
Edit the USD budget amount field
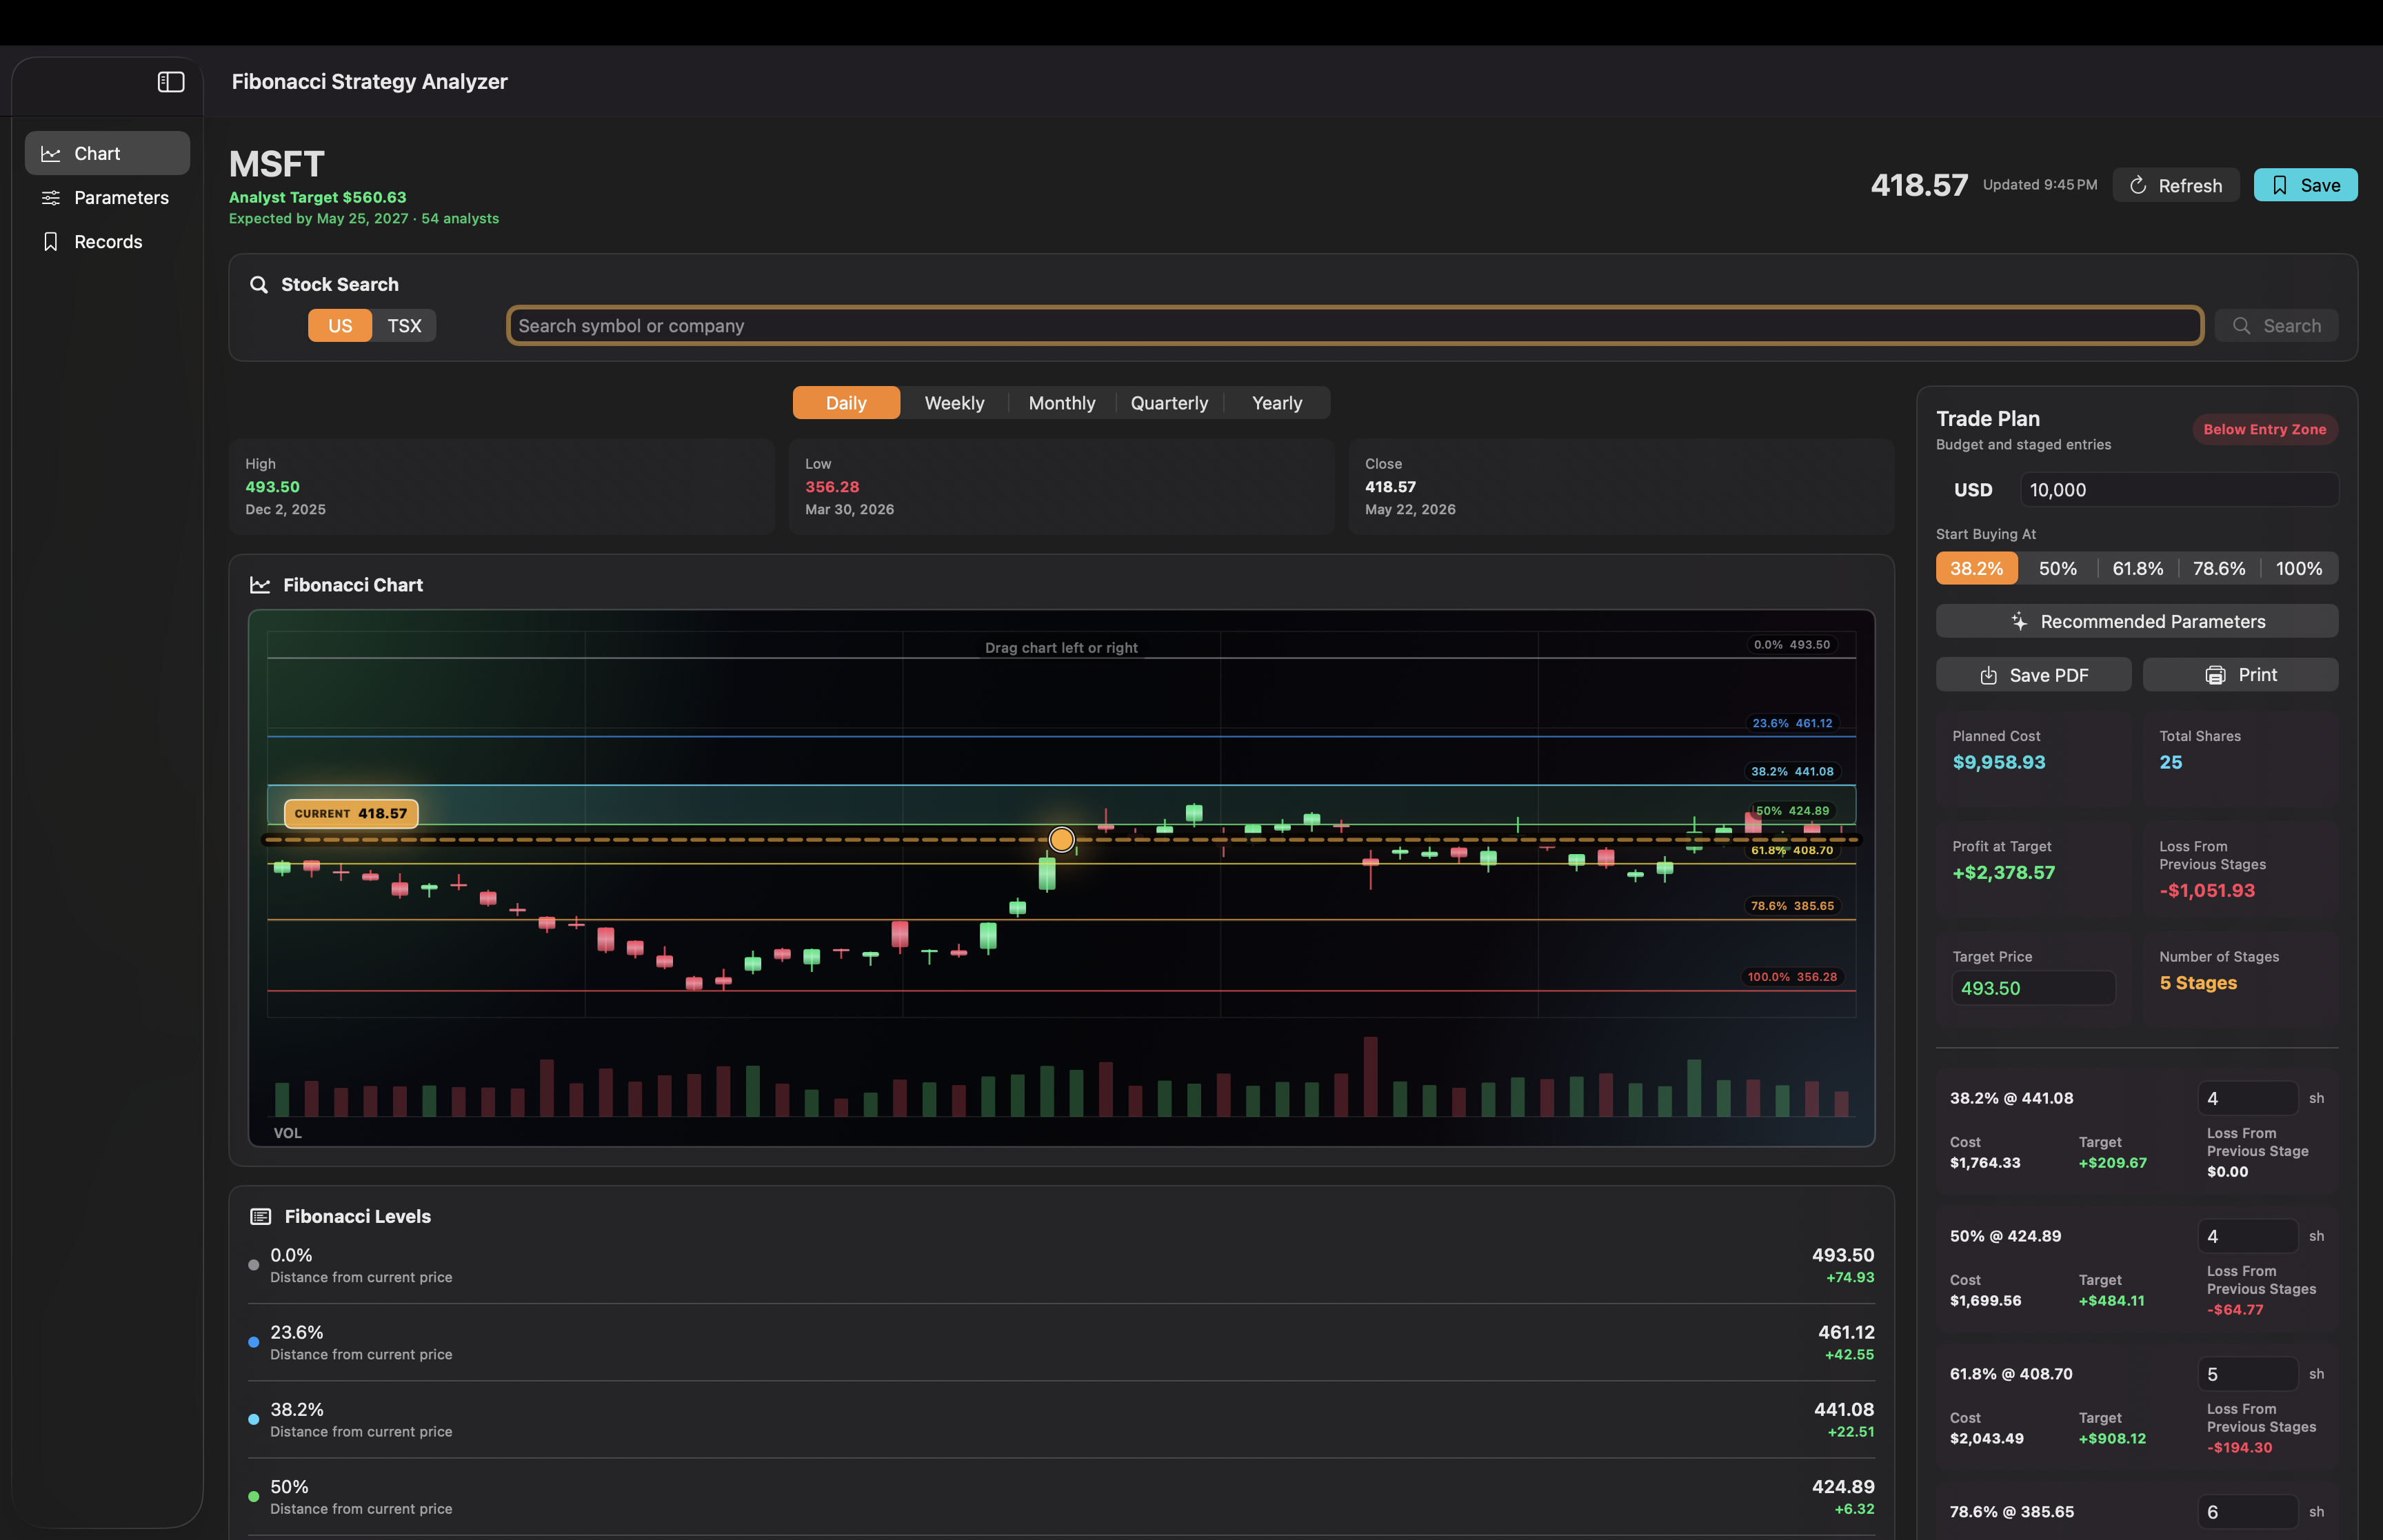pyautogui.click(x=2179, y=490)
